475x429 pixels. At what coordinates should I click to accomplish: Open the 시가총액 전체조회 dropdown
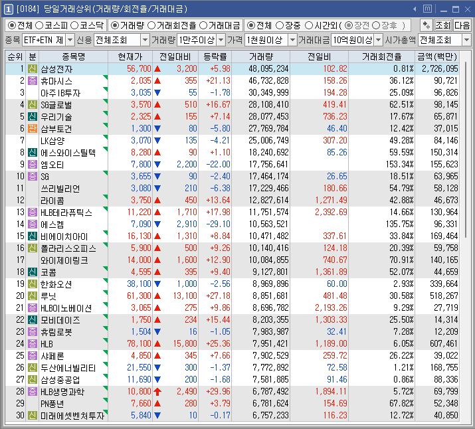tap(466, 40)
